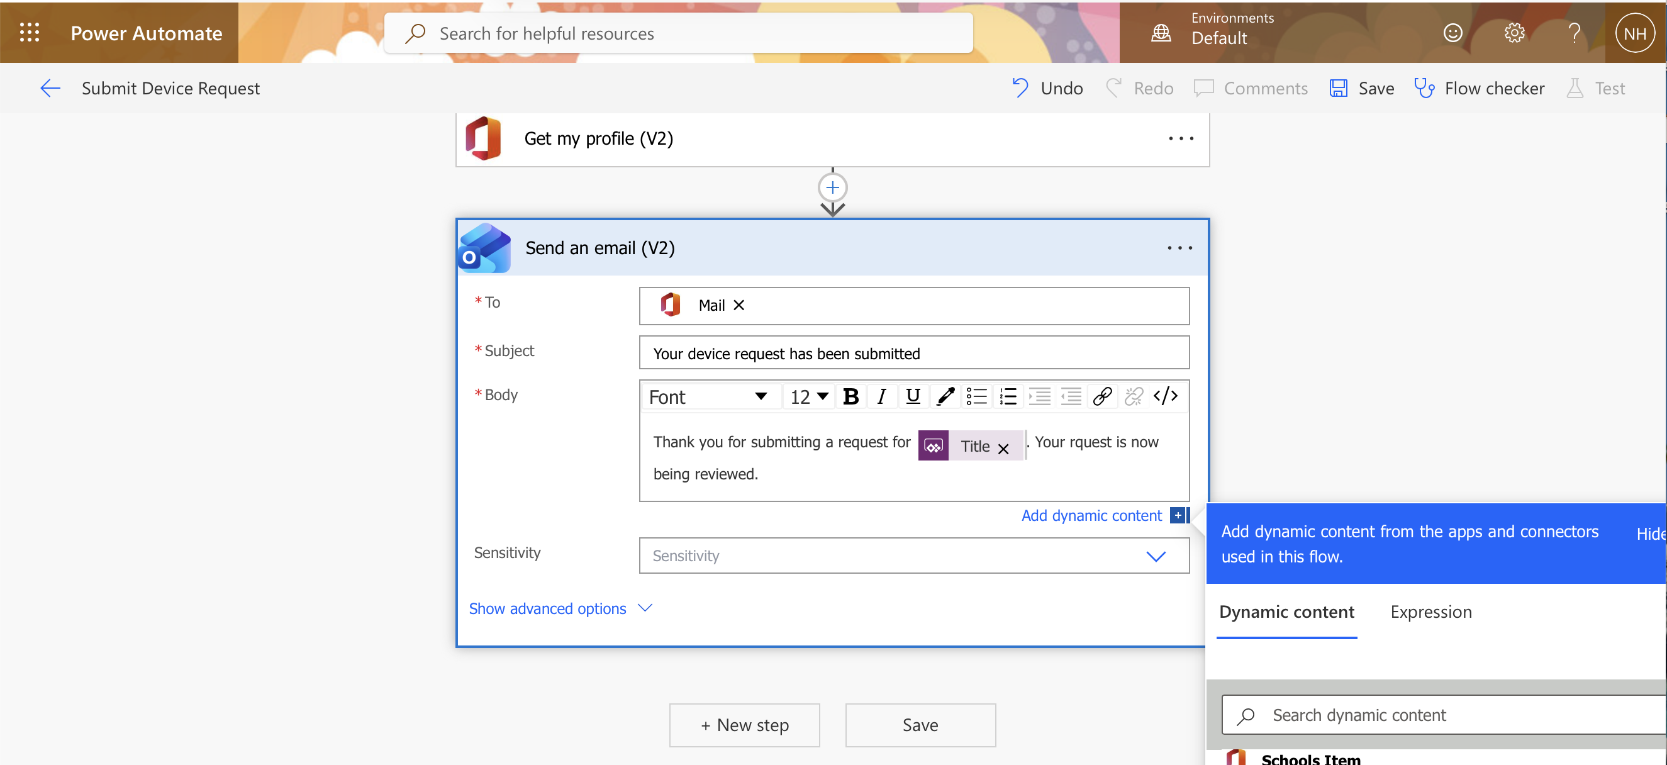Screen dimensions: 1667x765
Task: Open Get my profile (V2) more menu
Action: pyautogui.click(x=1181, y=138)
